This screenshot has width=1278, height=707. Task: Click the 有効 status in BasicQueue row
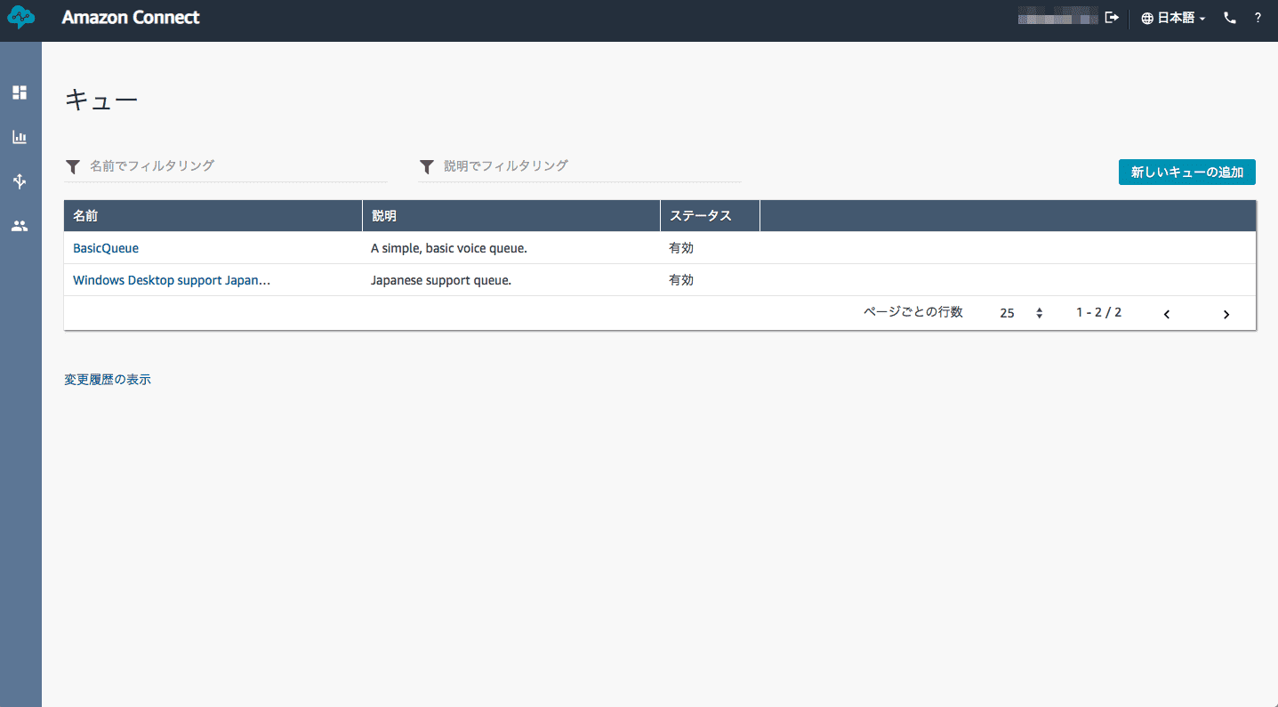pyautogui.click(x=681, y=248)
